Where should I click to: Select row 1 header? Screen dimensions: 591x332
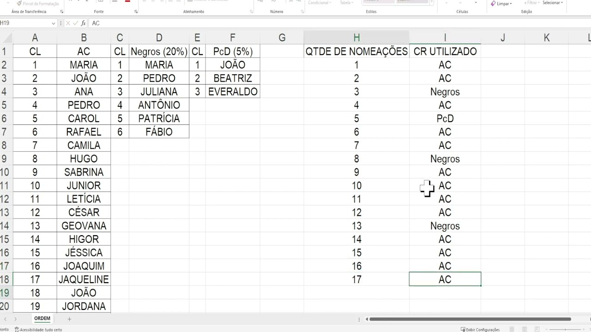coord(6,51)
